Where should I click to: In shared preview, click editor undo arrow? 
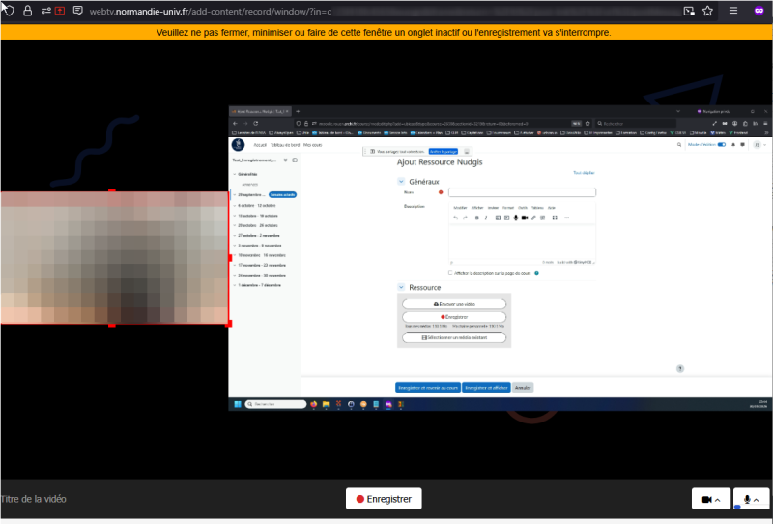(455, 218)
